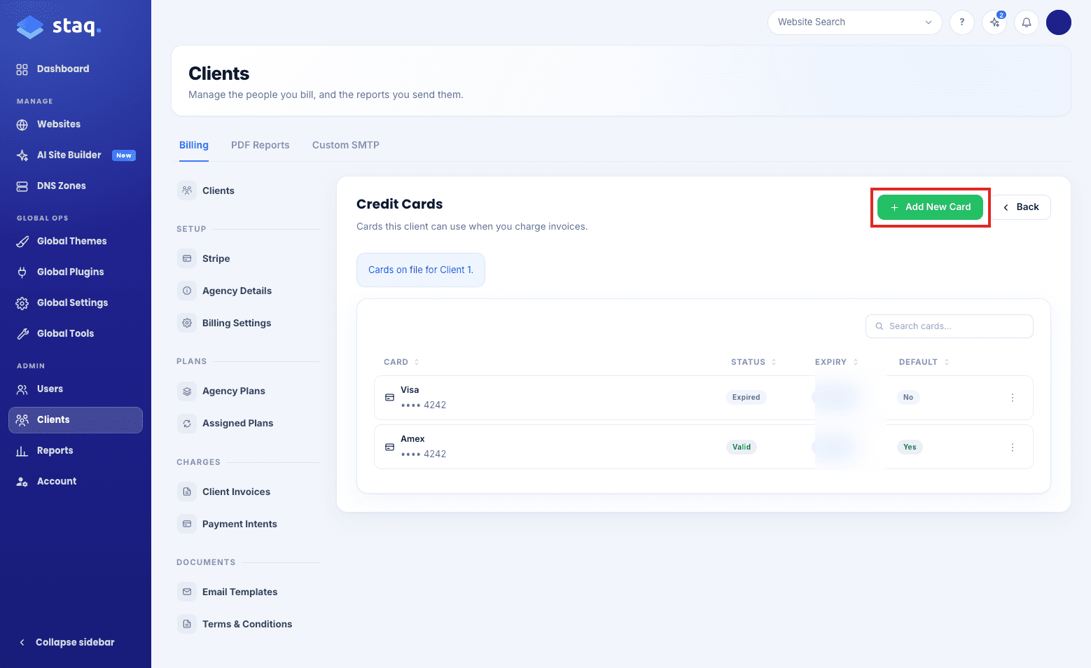Click the Global Themes brush icon
Screen dimensions: 1091x668
[22, 242]
